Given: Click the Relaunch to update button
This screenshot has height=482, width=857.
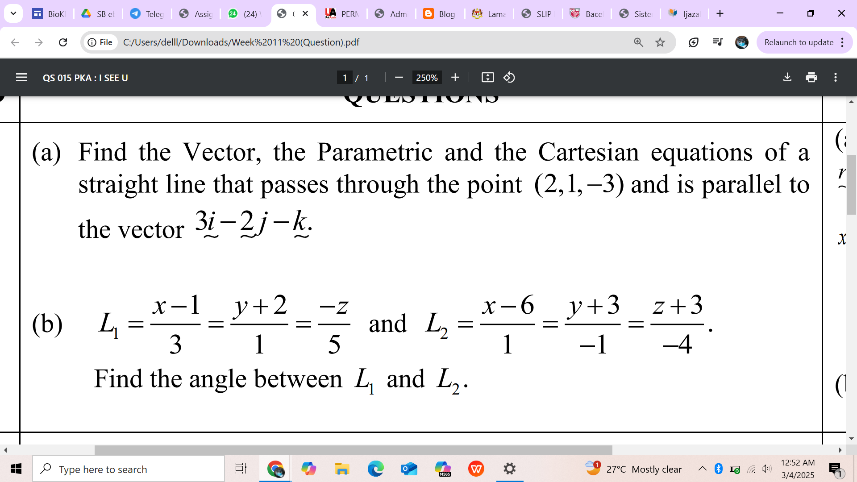Looking at the screenshot, I should tap(799, 42).
